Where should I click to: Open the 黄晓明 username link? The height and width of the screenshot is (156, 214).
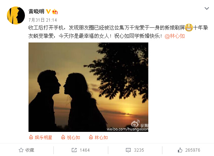(36, 12)
